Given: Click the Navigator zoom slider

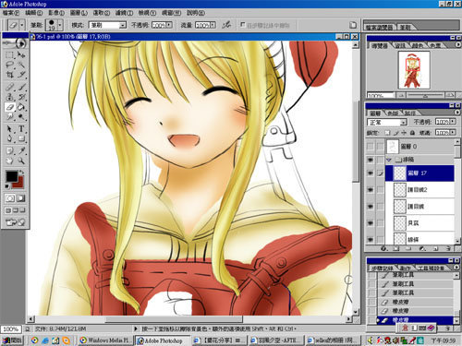Looking at the screenshot, I should 425,96.
